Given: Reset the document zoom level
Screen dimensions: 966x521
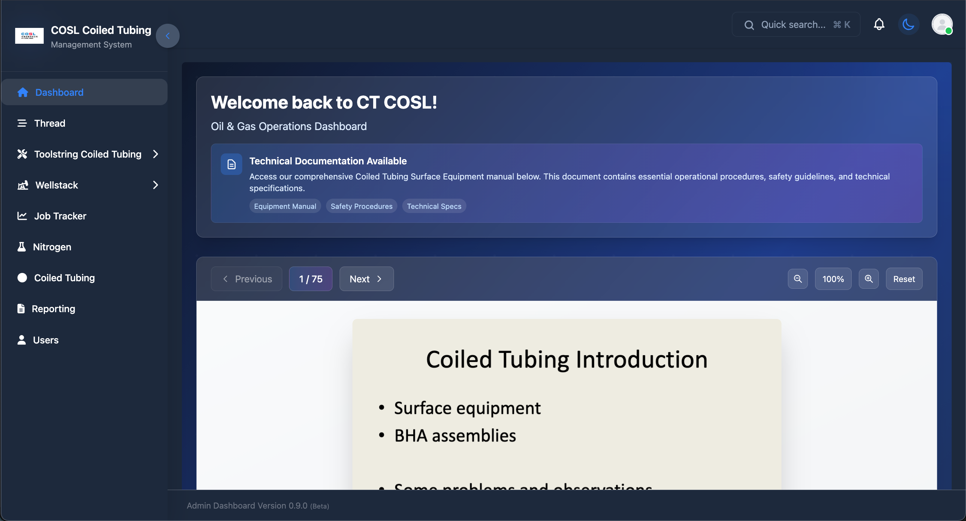Looking at the screenshot, I should click(x=904, y=279).
